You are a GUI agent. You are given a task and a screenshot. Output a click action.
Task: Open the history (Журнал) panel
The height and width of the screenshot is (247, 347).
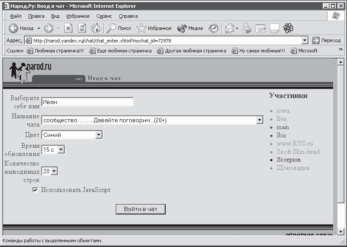point(213,28)
